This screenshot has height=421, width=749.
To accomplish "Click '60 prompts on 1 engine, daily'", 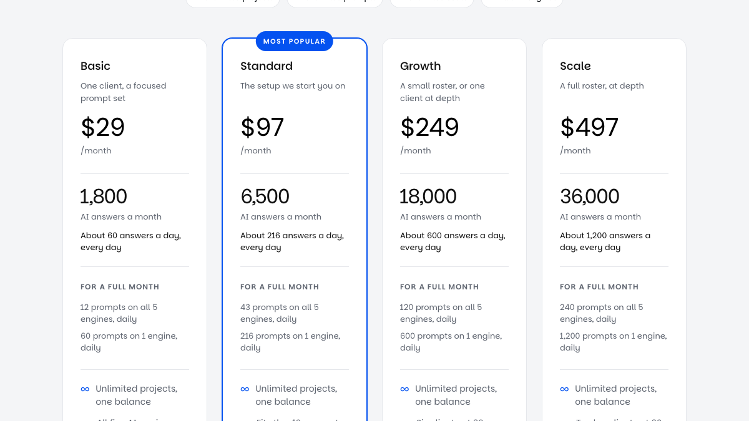I will click(129, 342).
